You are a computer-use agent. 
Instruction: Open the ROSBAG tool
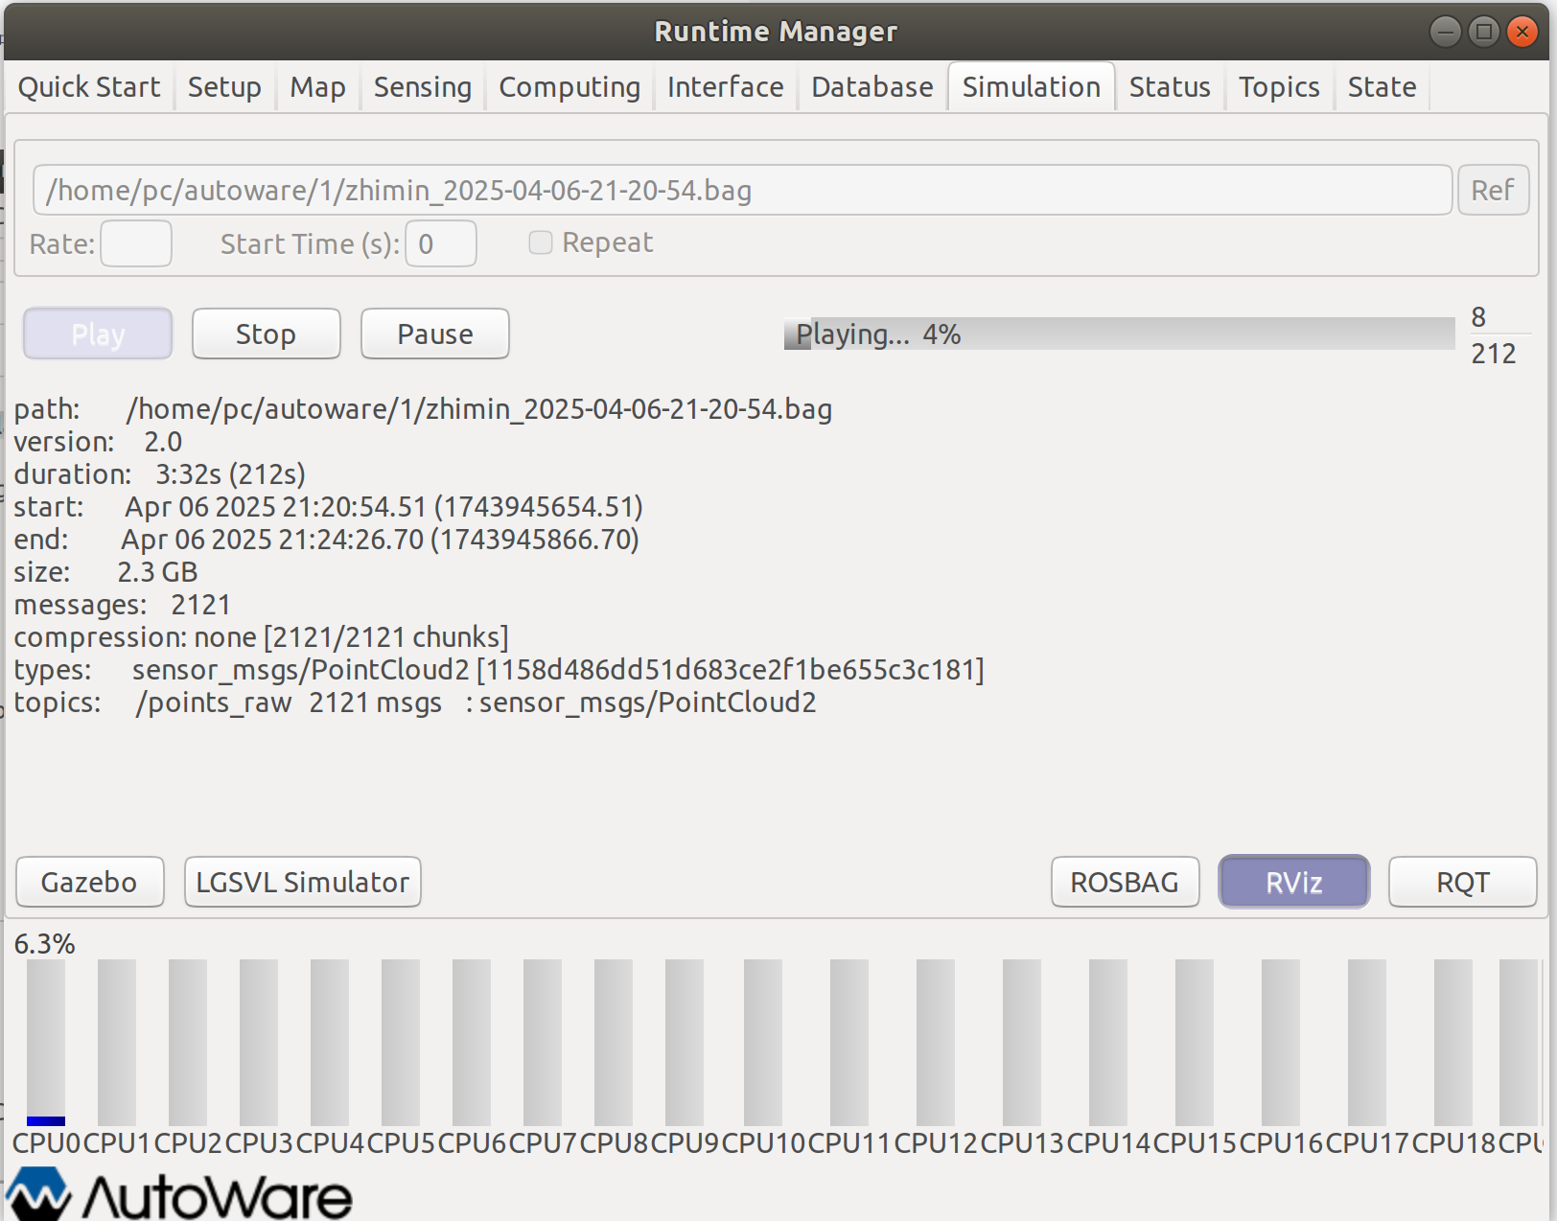1125,882
